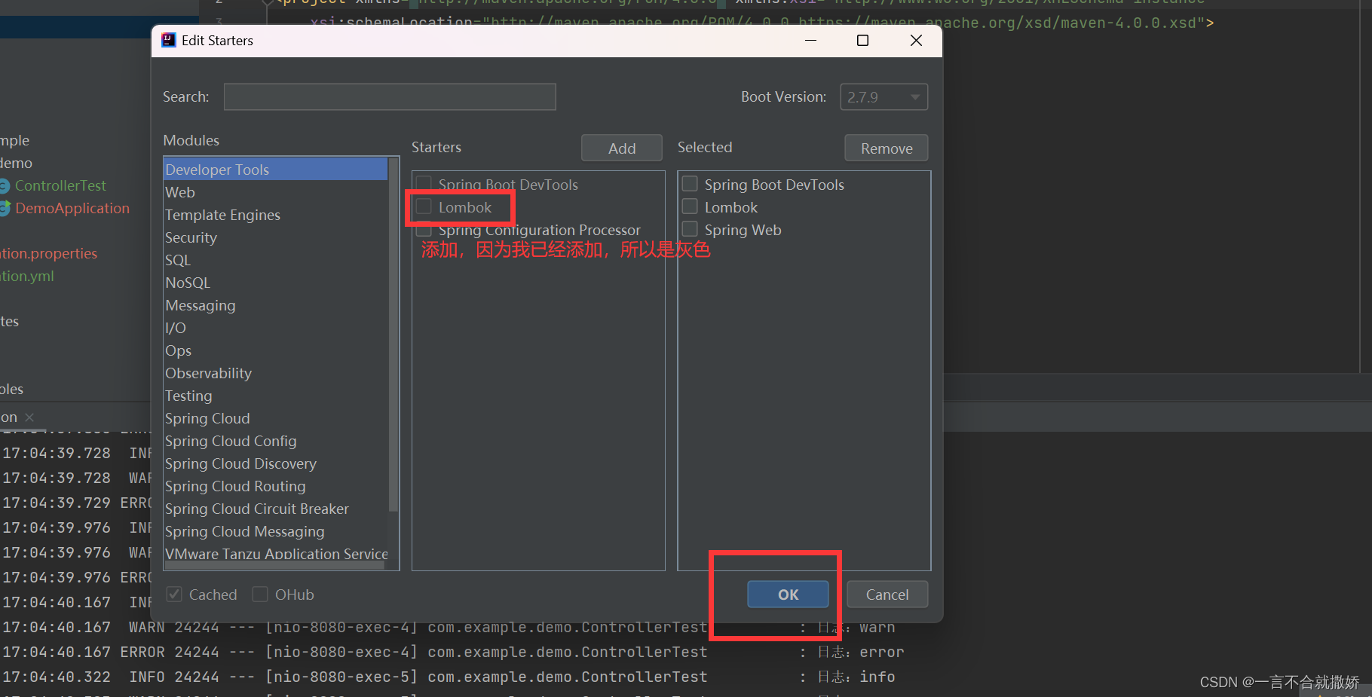Open the Boot Version dropdown
1372x697 pixels.
tap(884, 97)
